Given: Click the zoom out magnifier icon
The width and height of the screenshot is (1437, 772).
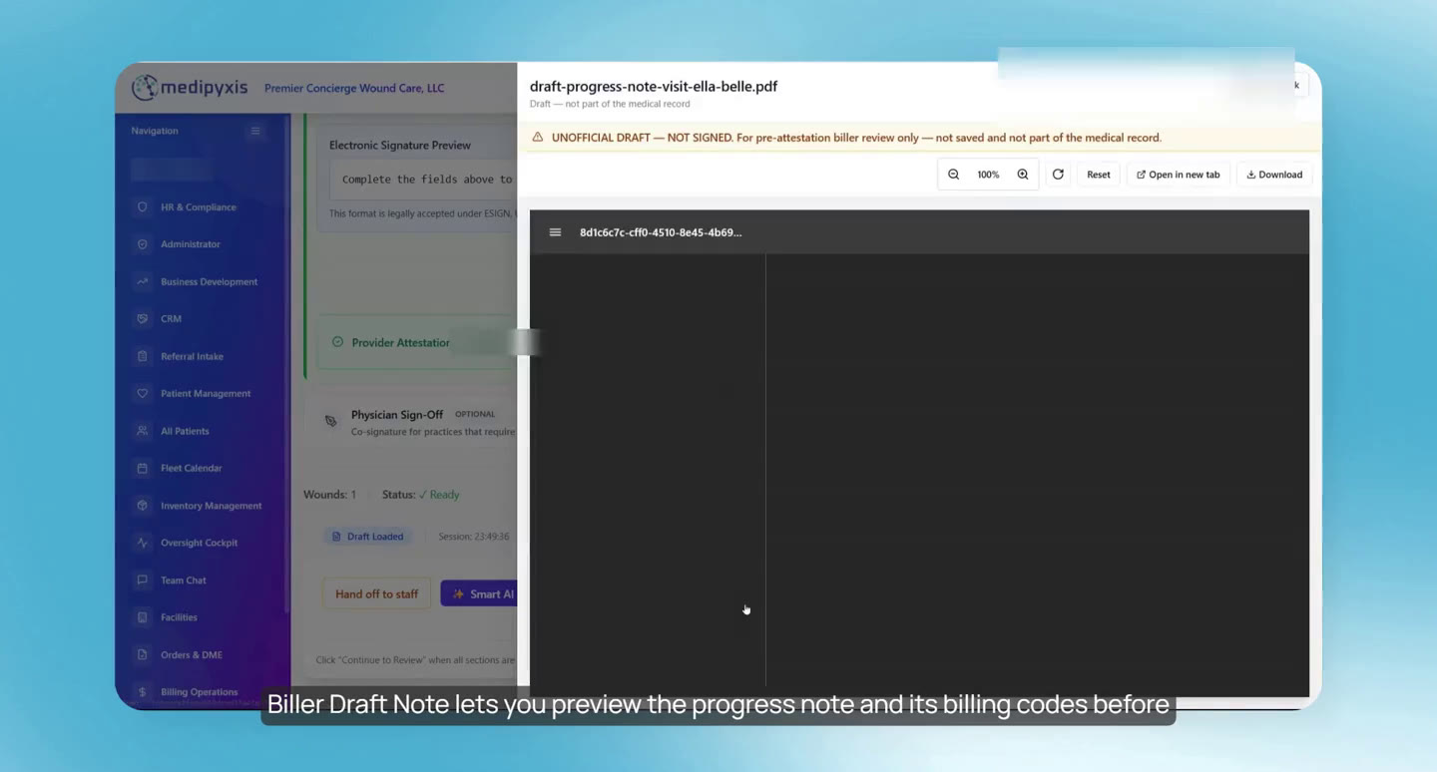Looking at the screenshot, I should pos(953,175).
